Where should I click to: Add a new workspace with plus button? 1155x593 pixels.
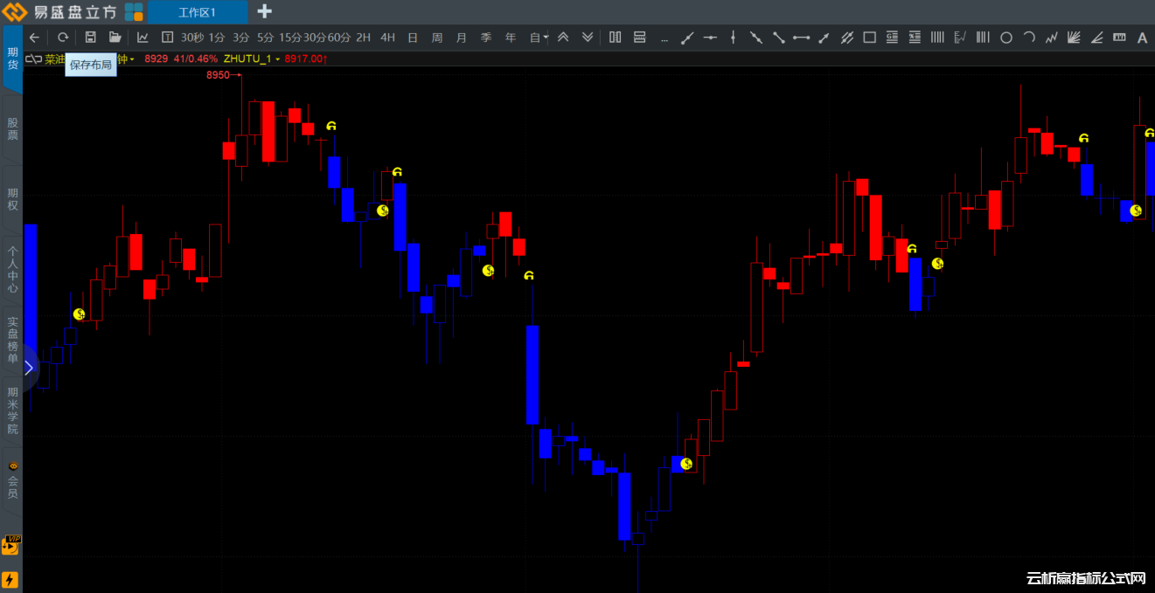[264, 11]
